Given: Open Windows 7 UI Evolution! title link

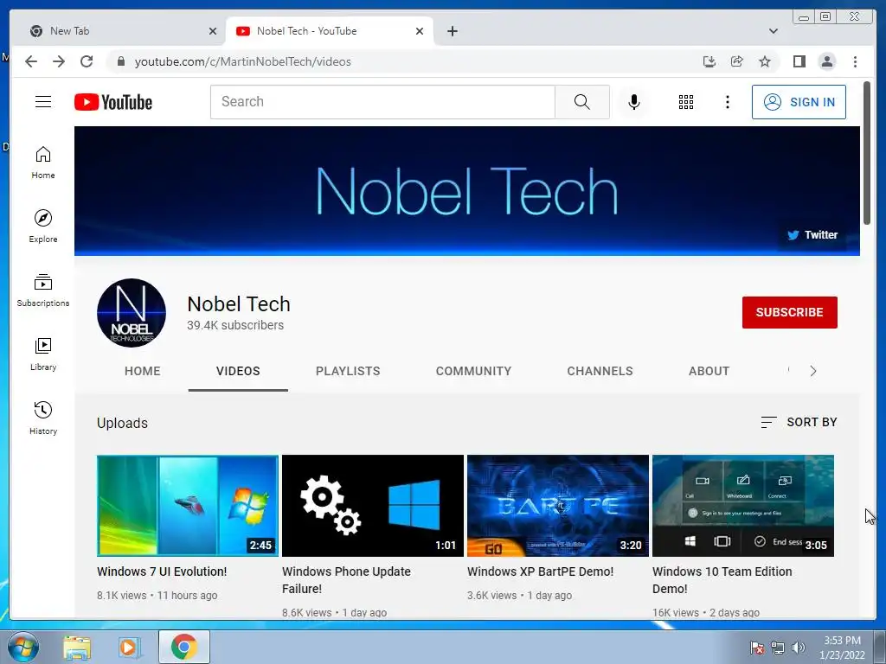Looking at the screenshot, I should pyautogui.click(x=162, y=571).
